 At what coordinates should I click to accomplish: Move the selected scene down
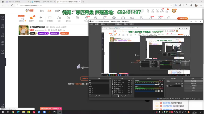(x=99, y=96)
